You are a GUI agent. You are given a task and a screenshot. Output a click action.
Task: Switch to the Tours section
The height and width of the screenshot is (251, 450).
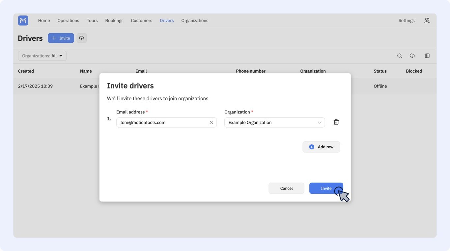click(92, 20)
